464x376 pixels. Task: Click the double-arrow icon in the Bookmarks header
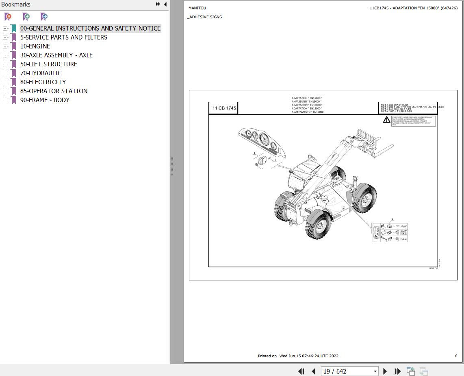click(x=158, y=4)
